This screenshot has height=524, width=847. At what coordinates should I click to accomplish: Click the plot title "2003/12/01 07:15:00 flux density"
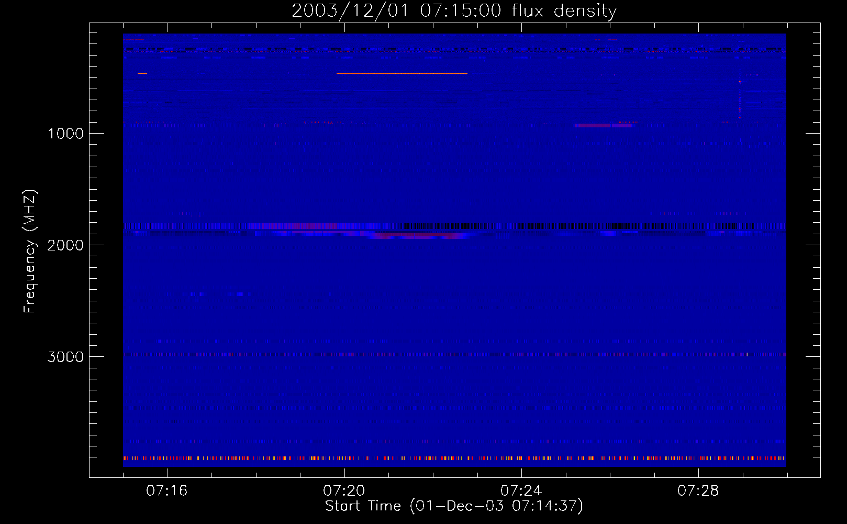[x=454, y=10]
